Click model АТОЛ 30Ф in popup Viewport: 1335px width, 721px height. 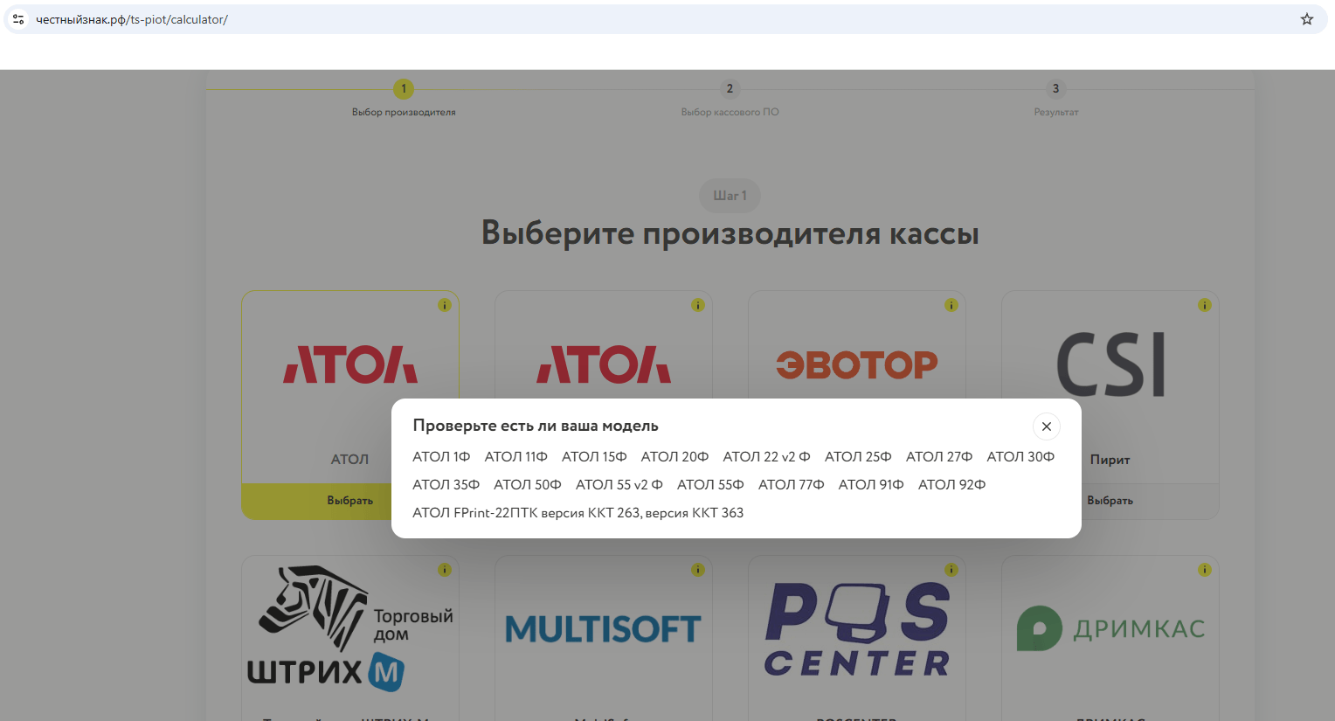click(1020, 457)
